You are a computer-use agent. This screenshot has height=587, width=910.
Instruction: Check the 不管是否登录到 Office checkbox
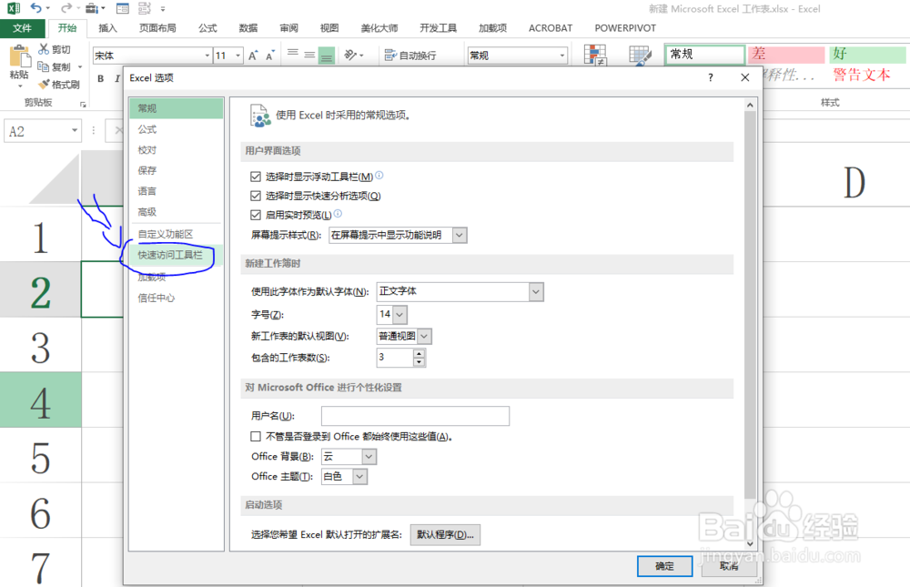255,436
